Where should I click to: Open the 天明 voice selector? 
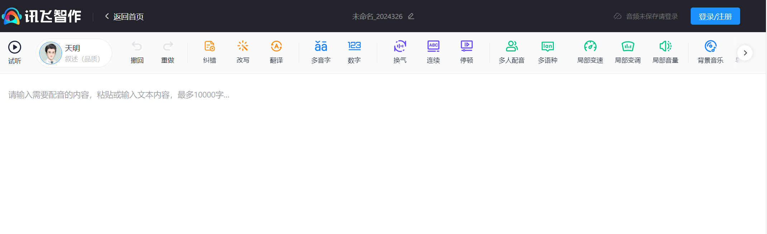click(x=74, y=53)
